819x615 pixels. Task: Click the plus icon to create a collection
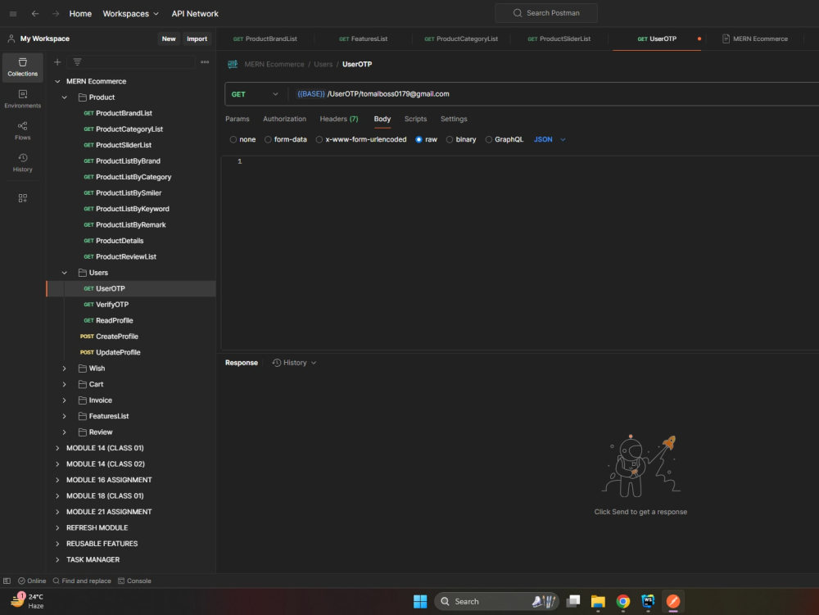click(x=57, y=62)
